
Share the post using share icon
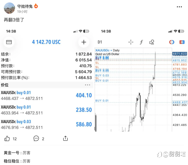(65, 138)
